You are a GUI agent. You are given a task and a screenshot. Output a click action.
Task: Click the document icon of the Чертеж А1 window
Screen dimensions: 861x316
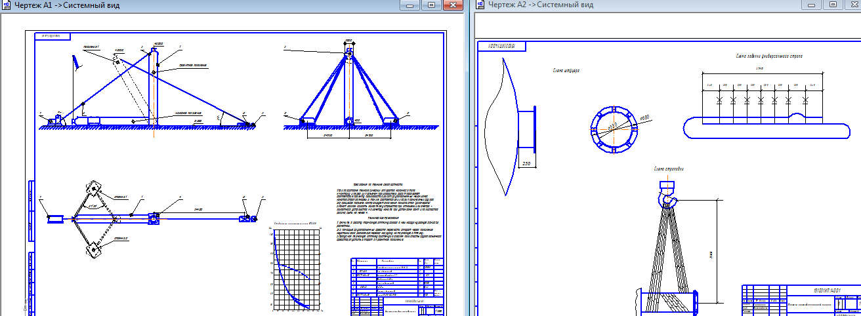click(7, 5)
